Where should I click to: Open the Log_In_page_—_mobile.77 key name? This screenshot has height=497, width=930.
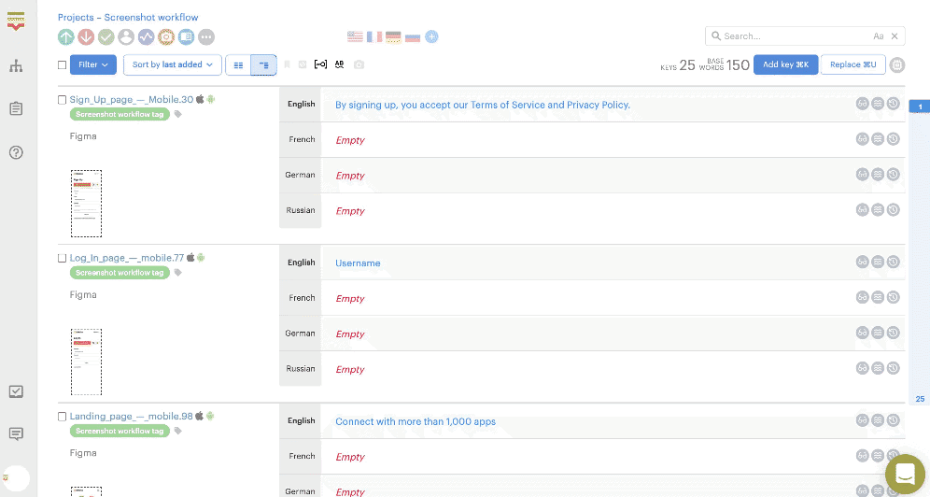[x=126, y=258]
